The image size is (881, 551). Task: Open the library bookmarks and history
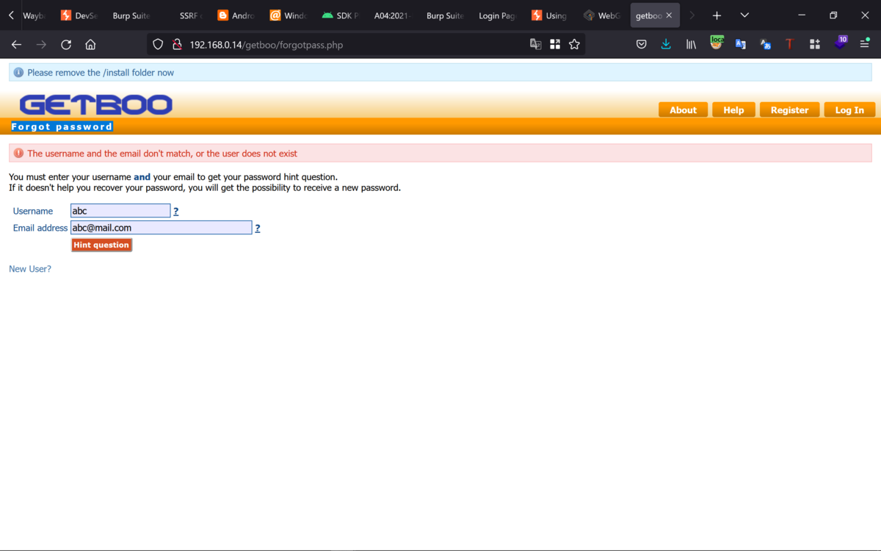click(691, 45)
